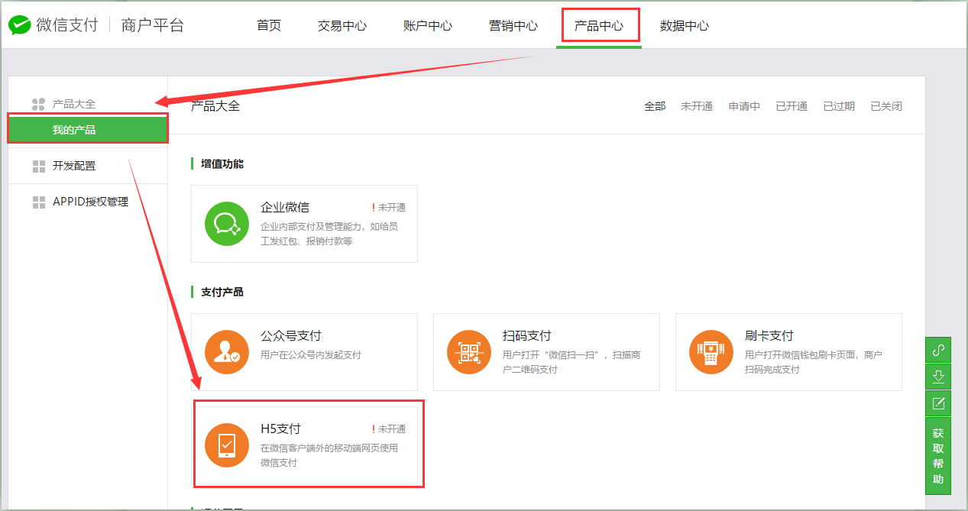Click the 产品大全 page heading
968x511 pixels.
pos(215,106)
